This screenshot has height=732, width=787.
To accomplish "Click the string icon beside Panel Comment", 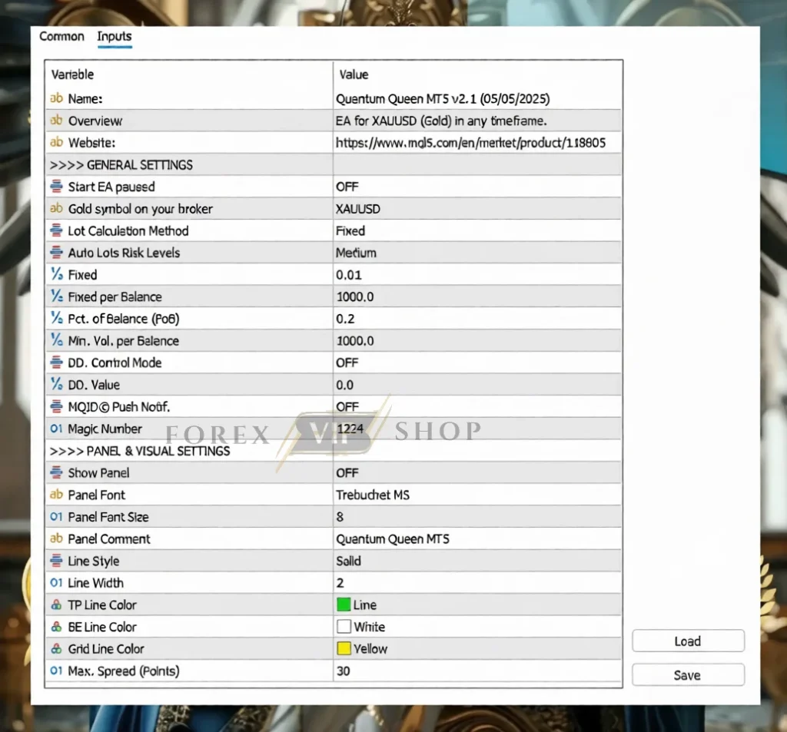I will [x=56, y=539].
